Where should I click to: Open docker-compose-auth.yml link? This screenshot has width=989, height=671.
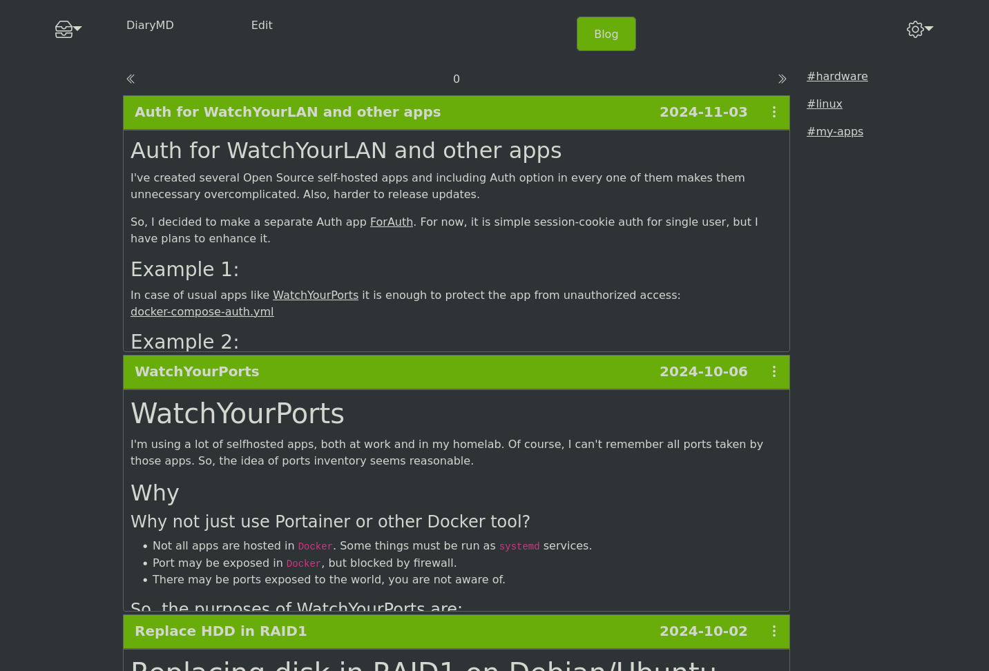click(x=202, y=311)
